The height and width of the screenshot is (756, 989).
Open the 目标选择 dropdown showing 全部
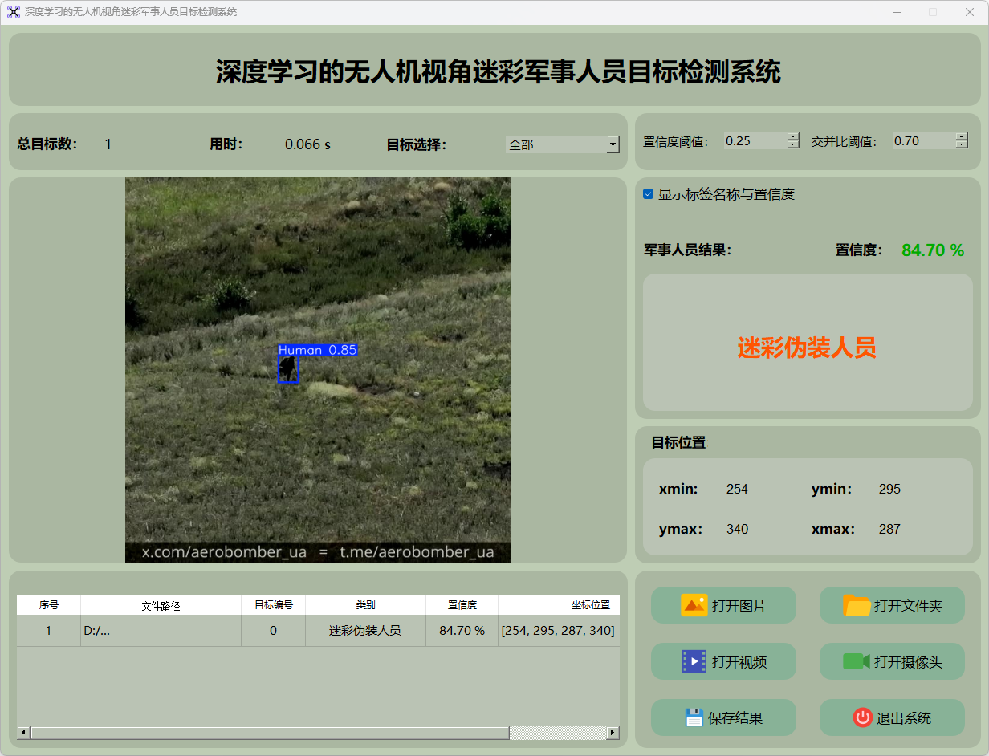pos(562,144)
